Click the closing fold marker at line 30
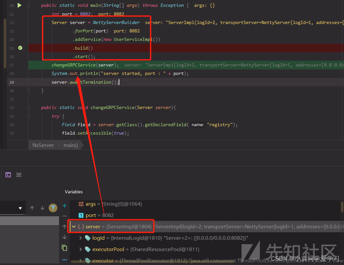Viewport: 344px width, 265px height. pyautogui.click(x=28, y=90)
